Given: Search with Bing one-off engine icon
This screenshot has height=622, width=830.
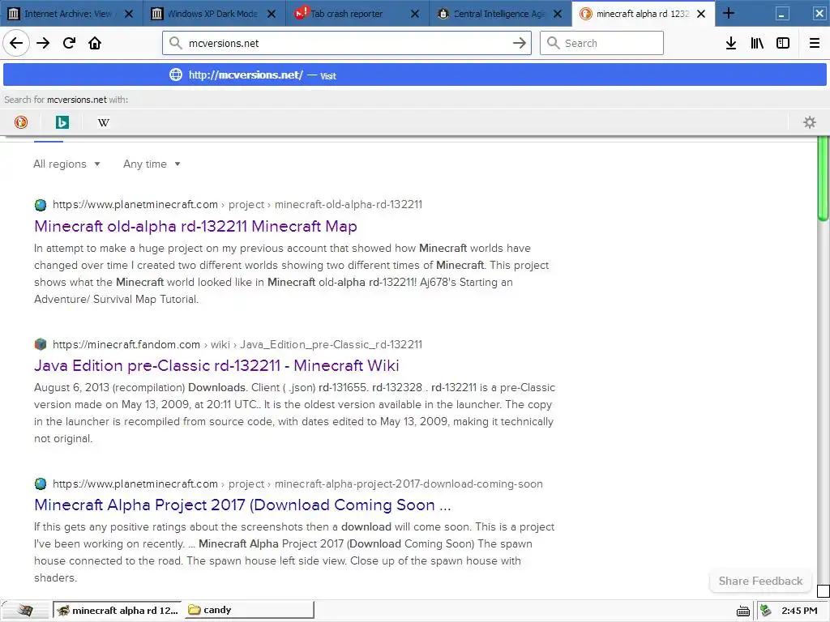Looking at the screenshot, I should [62, 122].
